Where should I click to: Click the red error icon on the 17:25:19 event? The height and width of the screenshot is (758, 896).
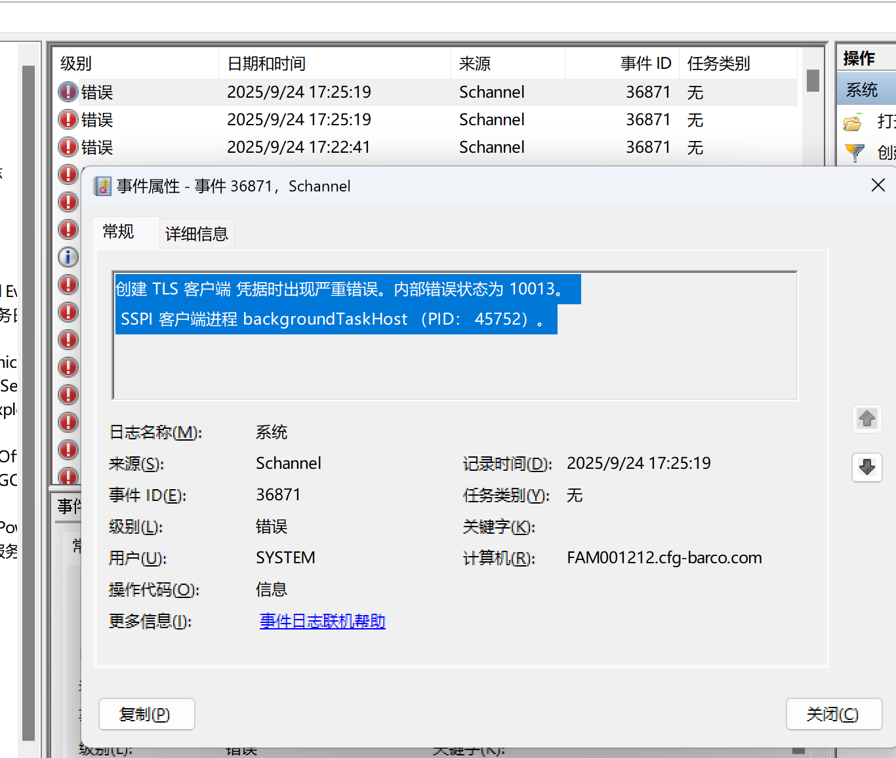pos(68,92)
